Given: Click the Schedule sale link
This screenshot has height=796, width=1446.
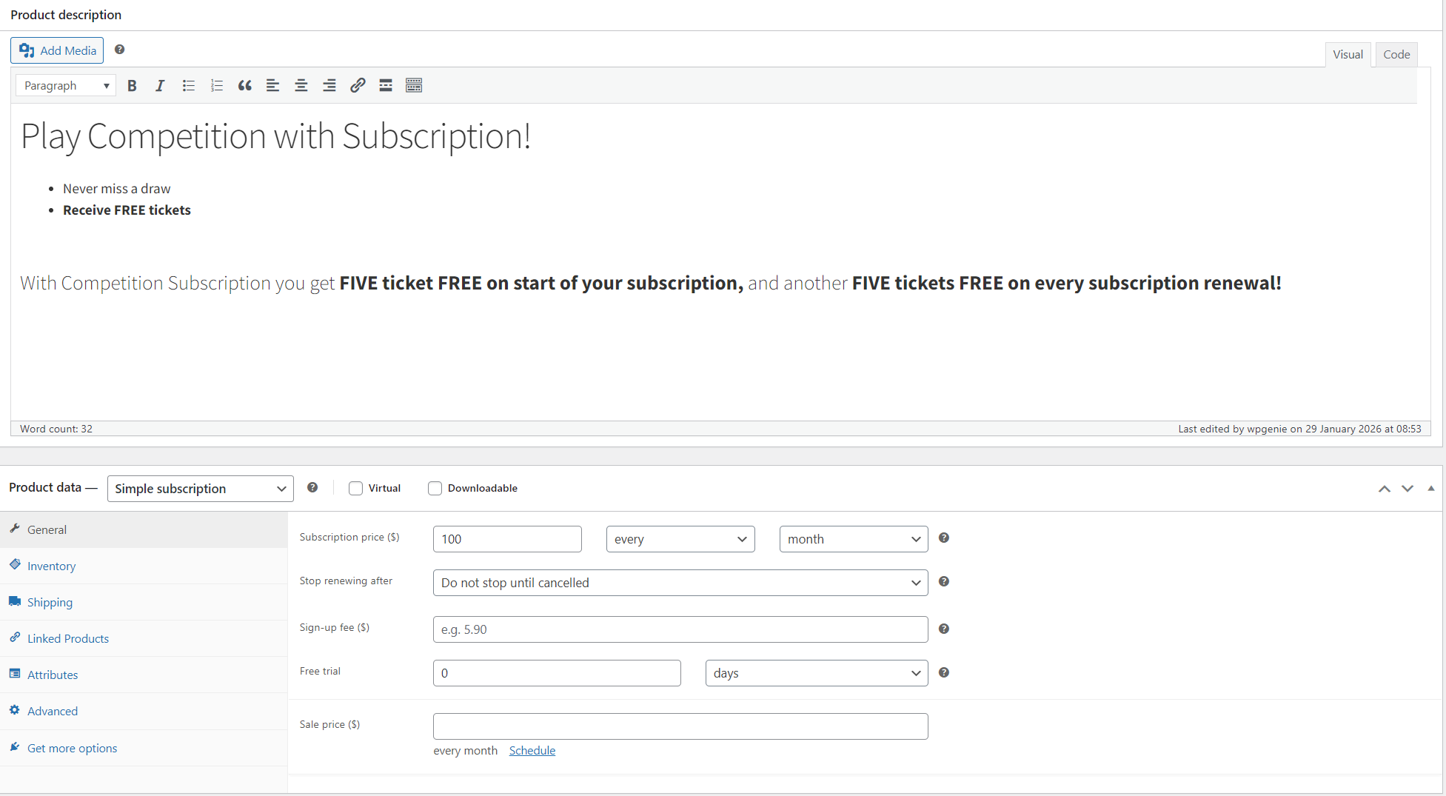Looking at the screenshot, I should (x=532, y=751).
